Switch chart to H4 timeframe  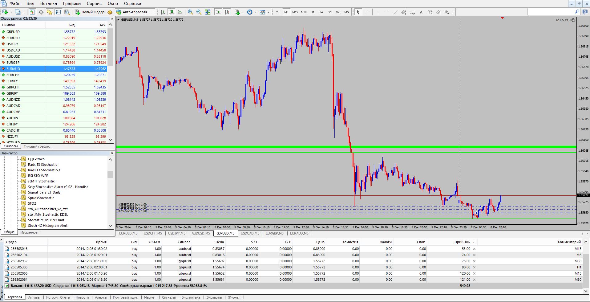point(321,12)
